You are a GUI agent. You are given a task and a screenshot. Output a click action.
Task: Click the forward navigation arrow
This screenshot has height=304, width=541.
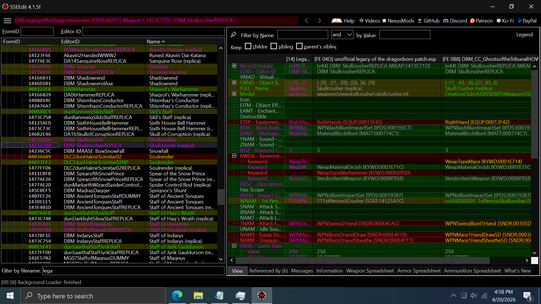click(319, 21)
